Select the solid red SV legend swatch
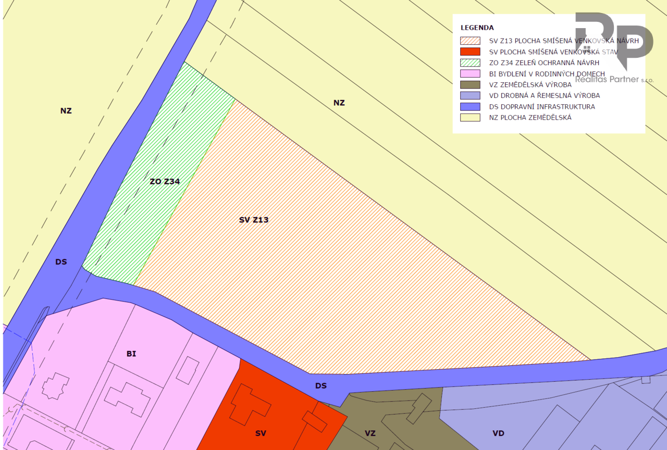667x450 pixels. (x=470, y=52)
